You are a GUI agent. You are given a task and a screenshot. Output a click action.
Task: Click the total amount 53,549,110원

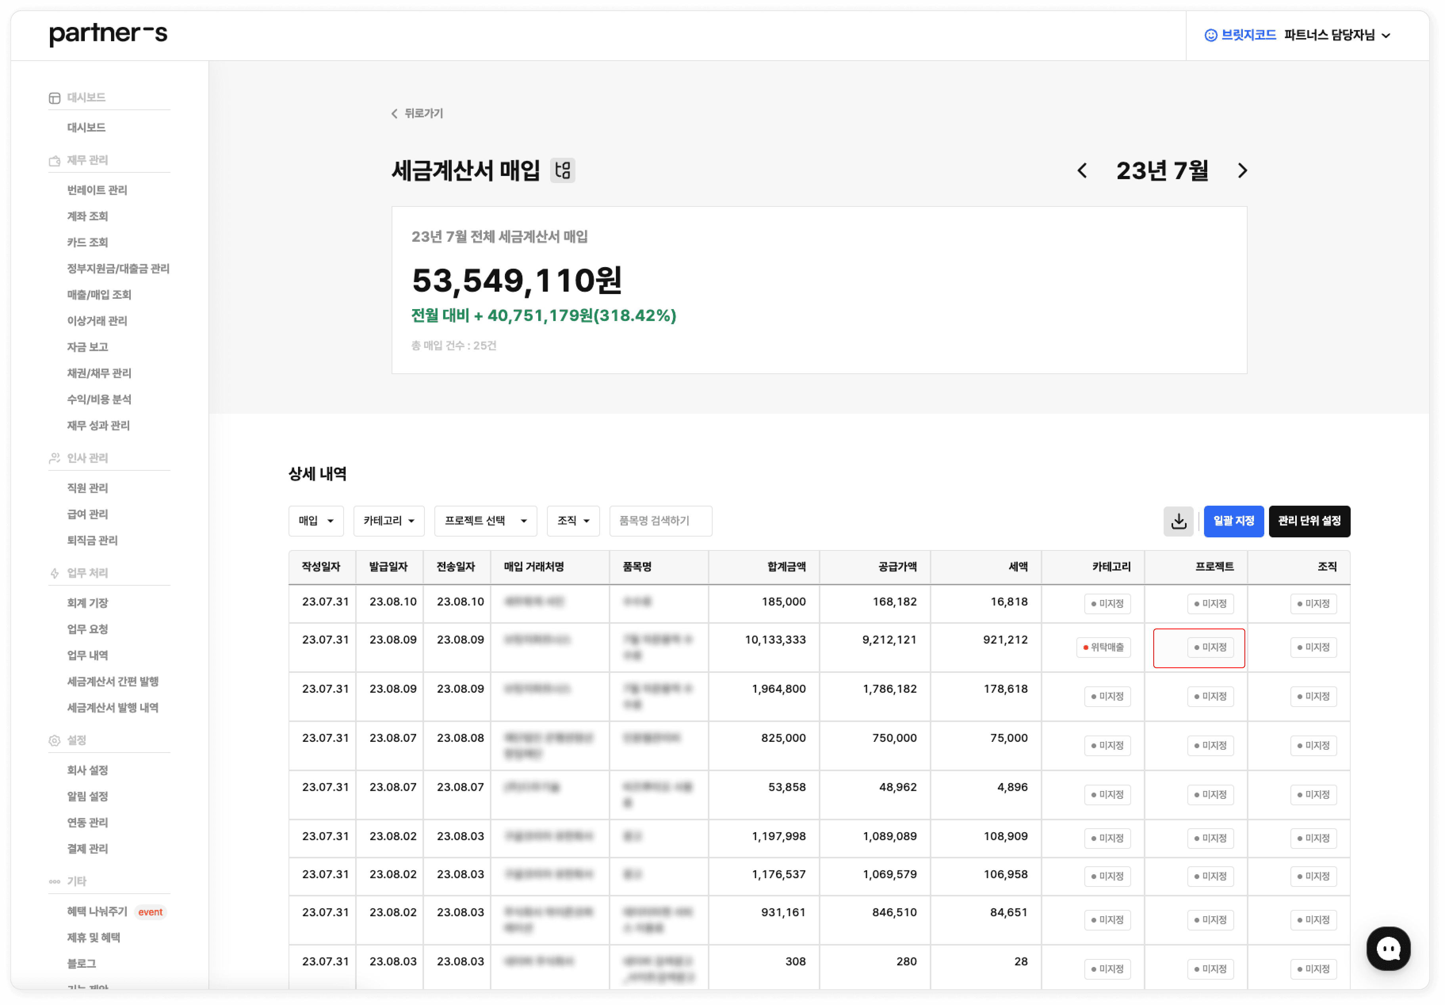point(517,281)
